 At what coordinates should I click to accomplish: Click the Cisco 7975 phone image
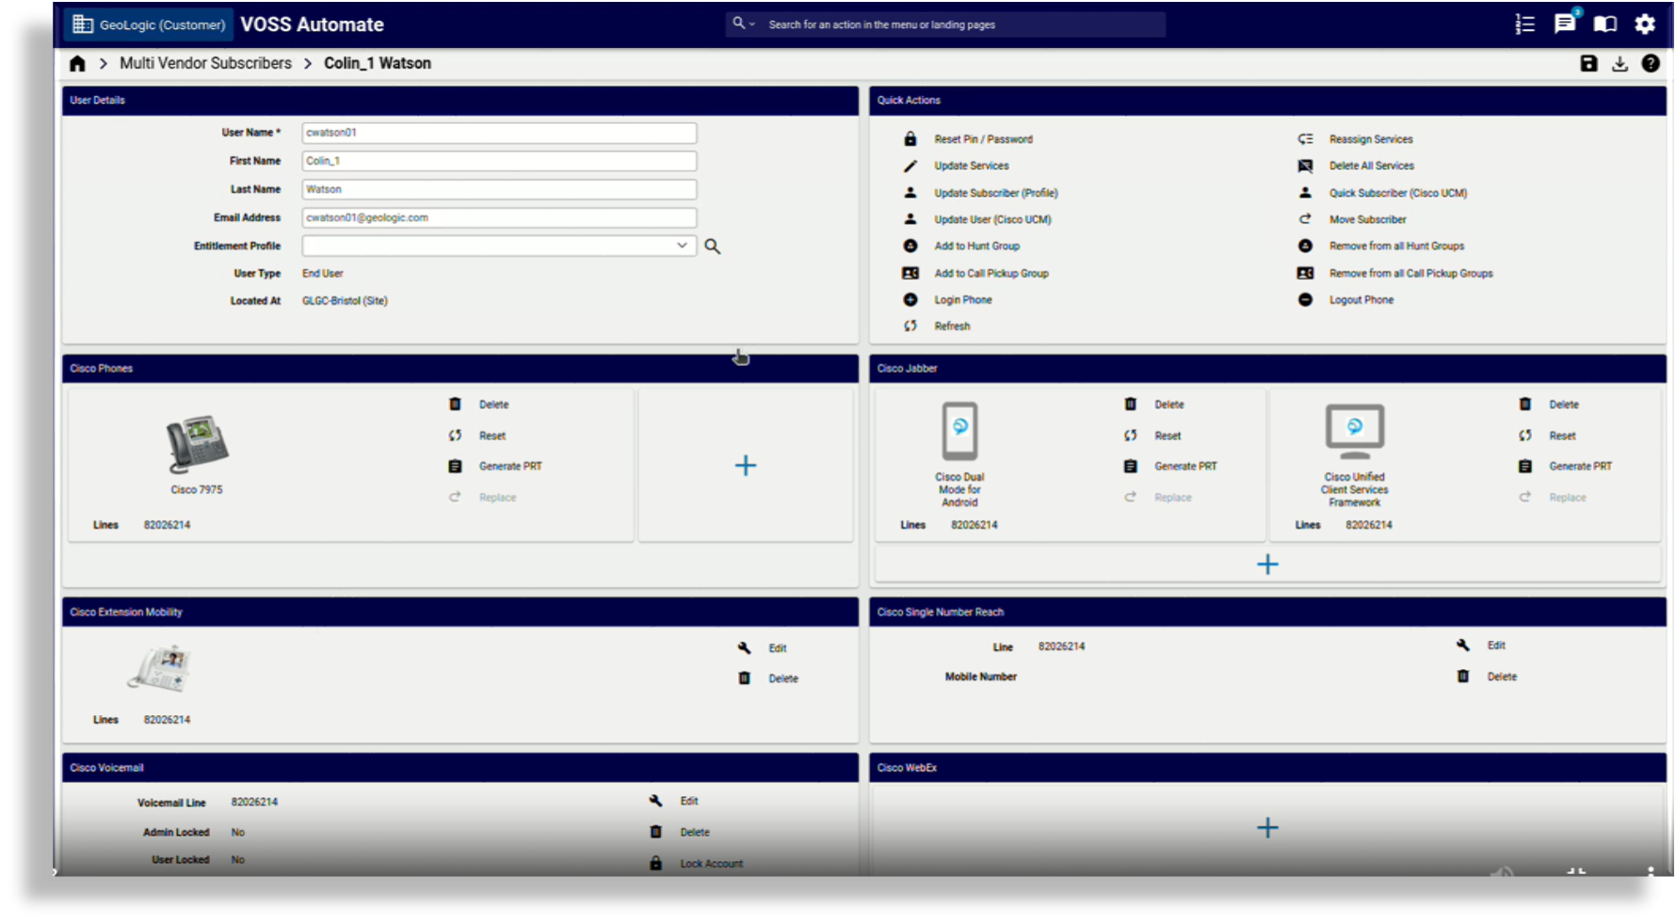click(197, 444)
